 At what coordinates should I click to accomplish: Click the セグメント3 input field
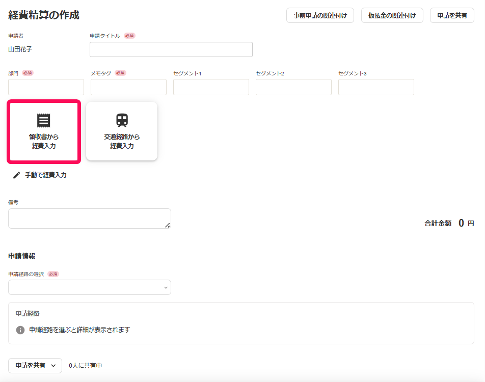[x=376, y=87]
